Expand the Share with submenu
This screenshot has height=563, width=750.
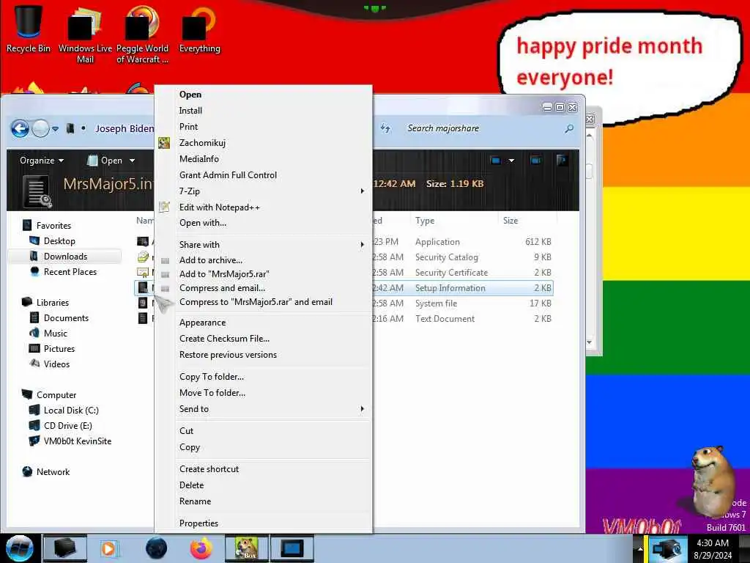pyautogui.click(x=263, y=245)
